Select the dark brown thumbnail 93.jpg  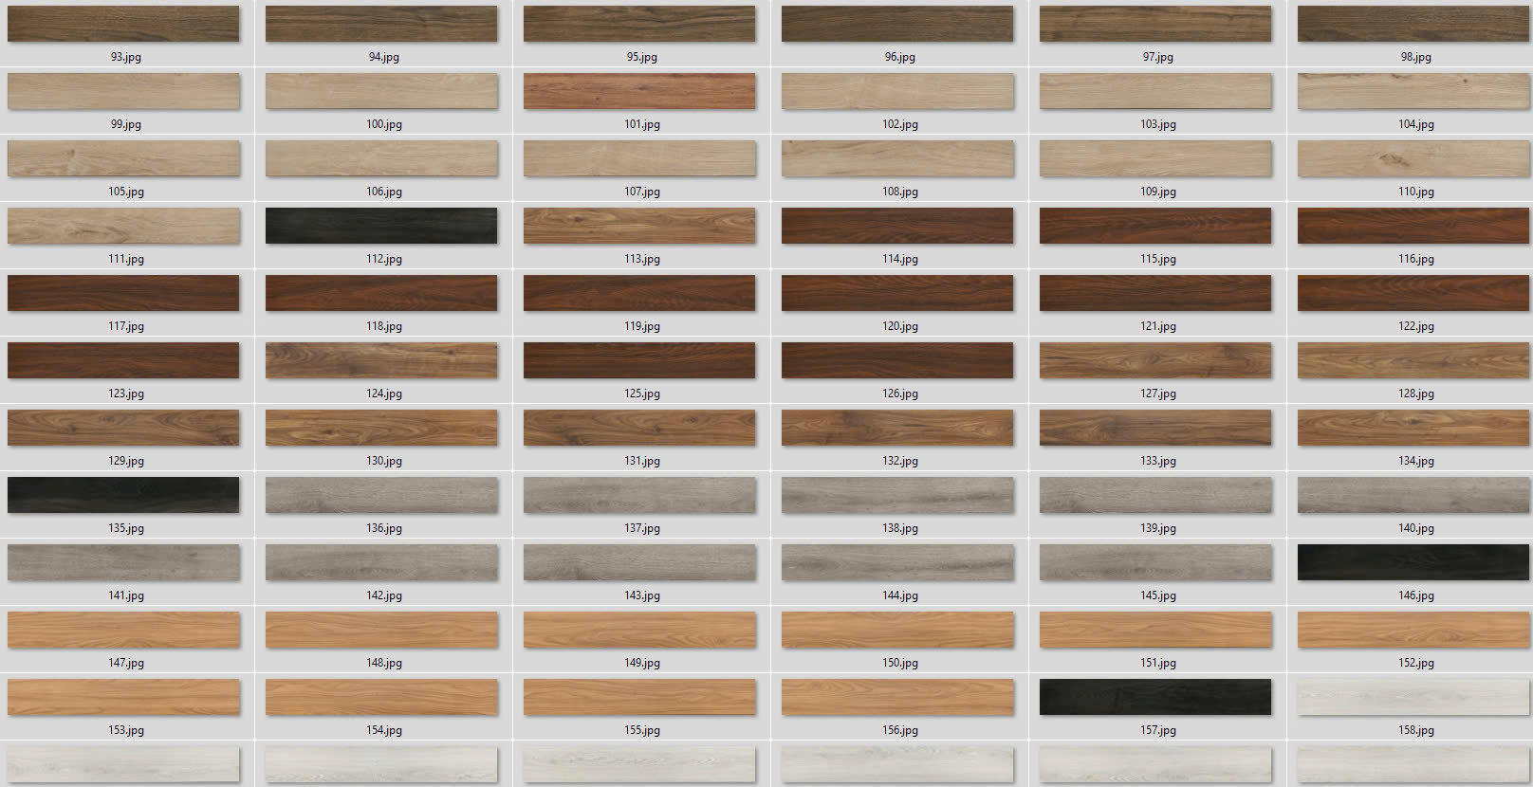tap(123, 24)
